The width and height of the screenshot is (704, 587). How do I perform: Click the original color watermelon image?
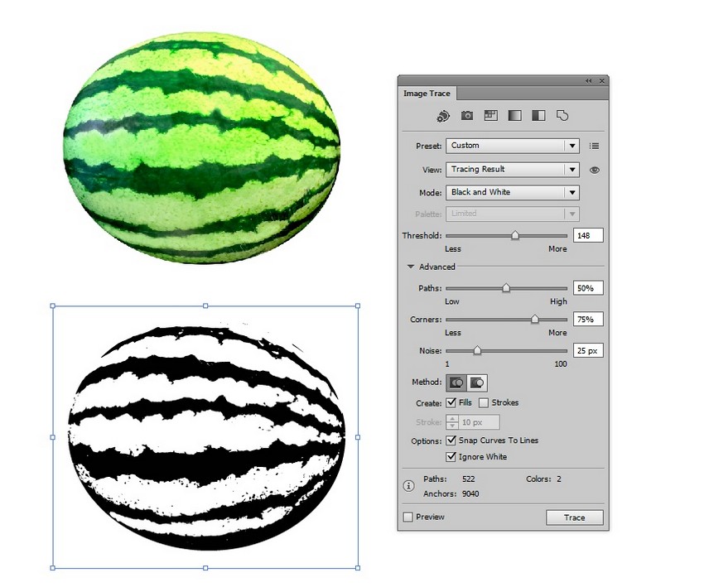point(201,147)
